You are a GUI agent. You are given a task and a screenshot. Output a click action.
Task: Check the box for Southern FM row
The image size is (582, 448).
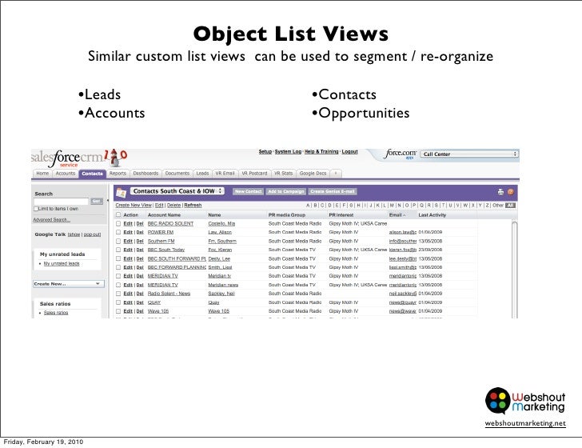(118, 241)
